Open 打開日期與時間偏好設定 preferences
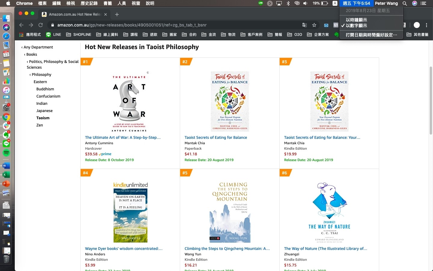Viewport: 433px width, 271px height. (371, 35)
